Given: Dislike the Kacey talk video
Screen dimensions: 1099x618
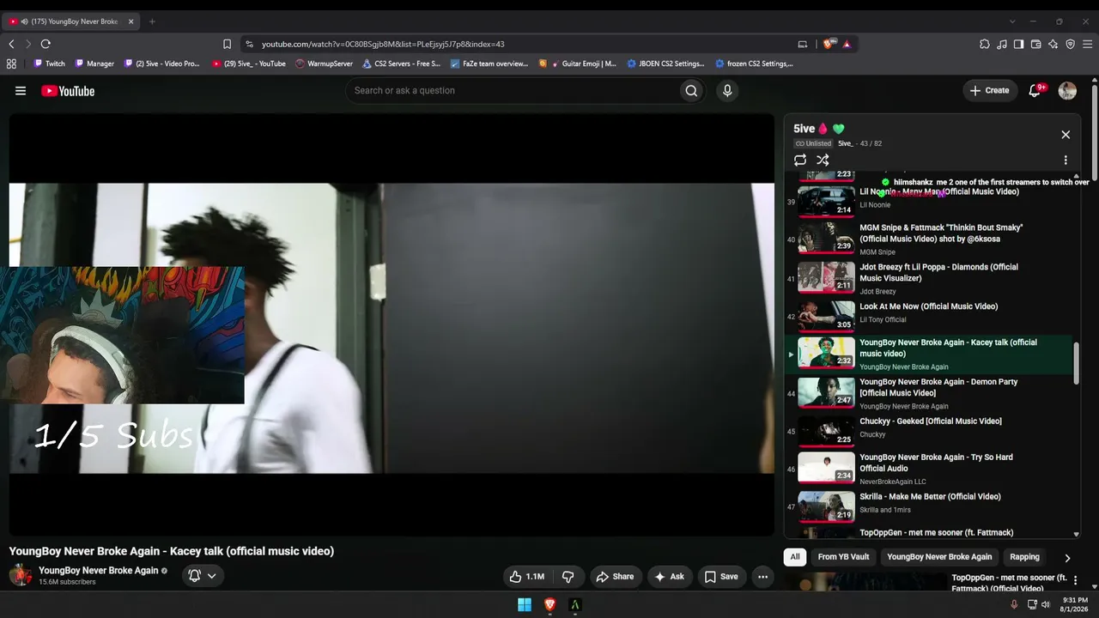Looking at the screenshot, I should [x=568, y=577].
